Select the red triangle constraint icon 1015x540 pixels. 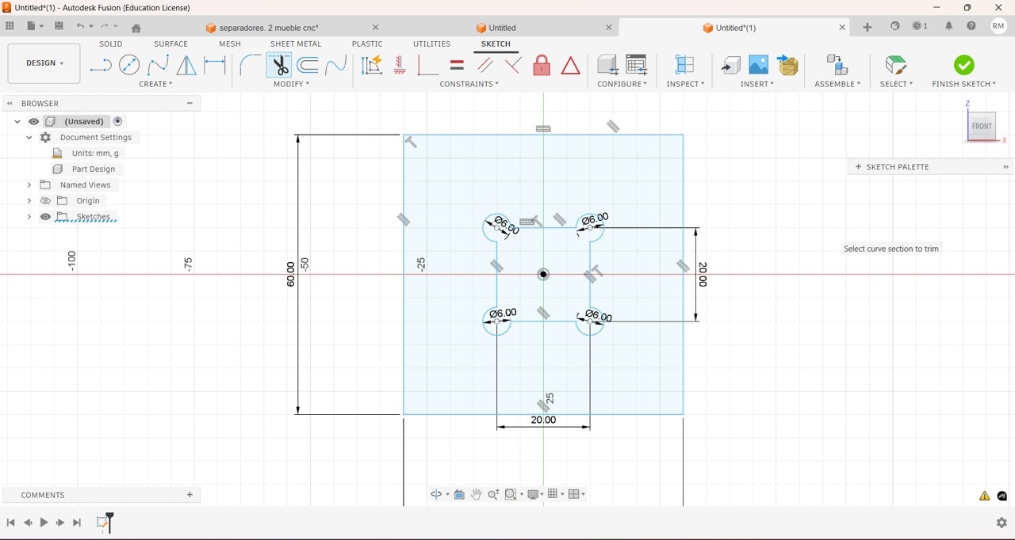point(570,65)
